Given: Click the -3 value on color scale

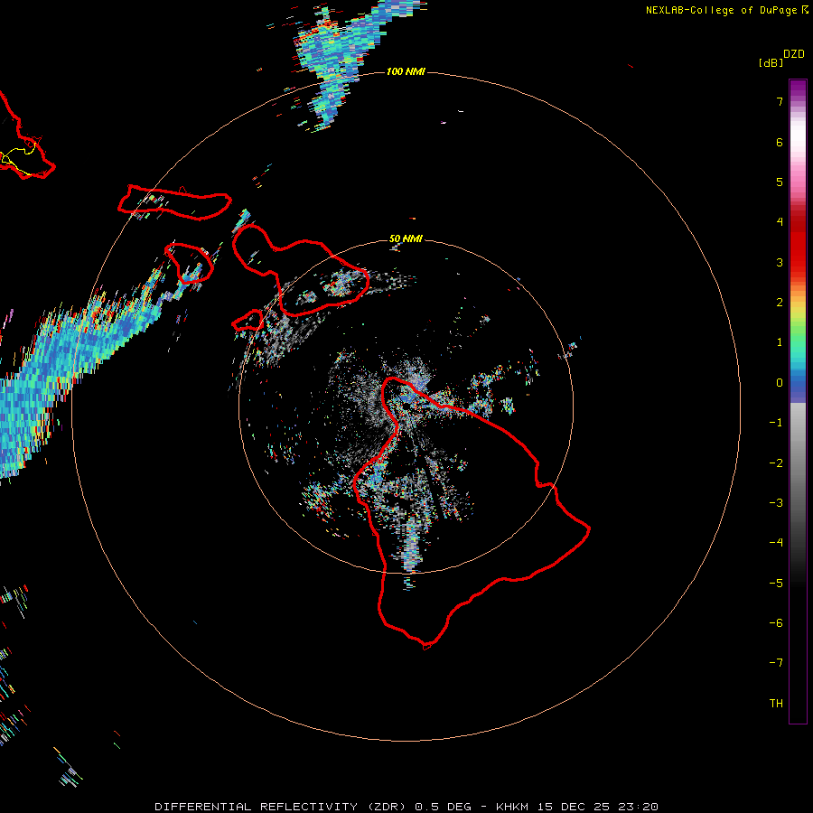Looking at the screenshot, I should [776, 503].
